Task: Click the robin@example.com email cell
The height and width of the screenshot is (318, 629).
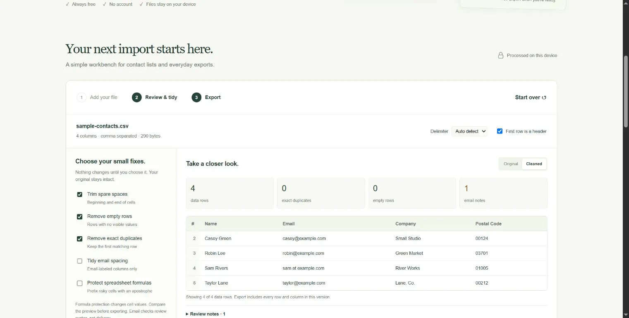Action: [304, 254]
